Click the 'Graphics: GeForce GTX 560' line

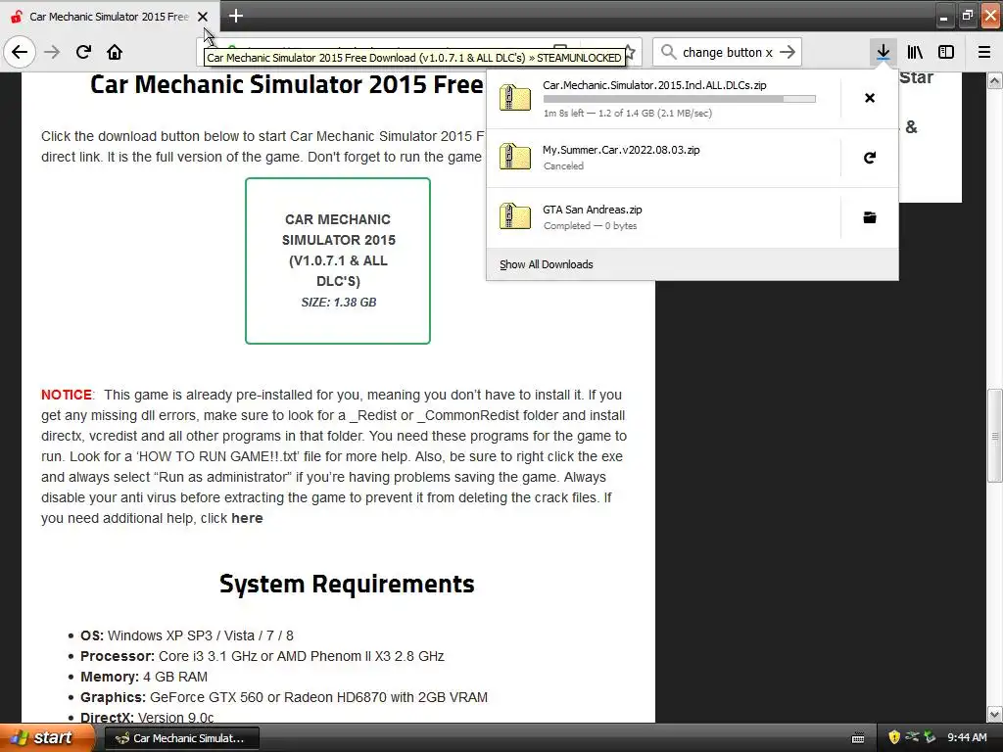pos(284,697)
